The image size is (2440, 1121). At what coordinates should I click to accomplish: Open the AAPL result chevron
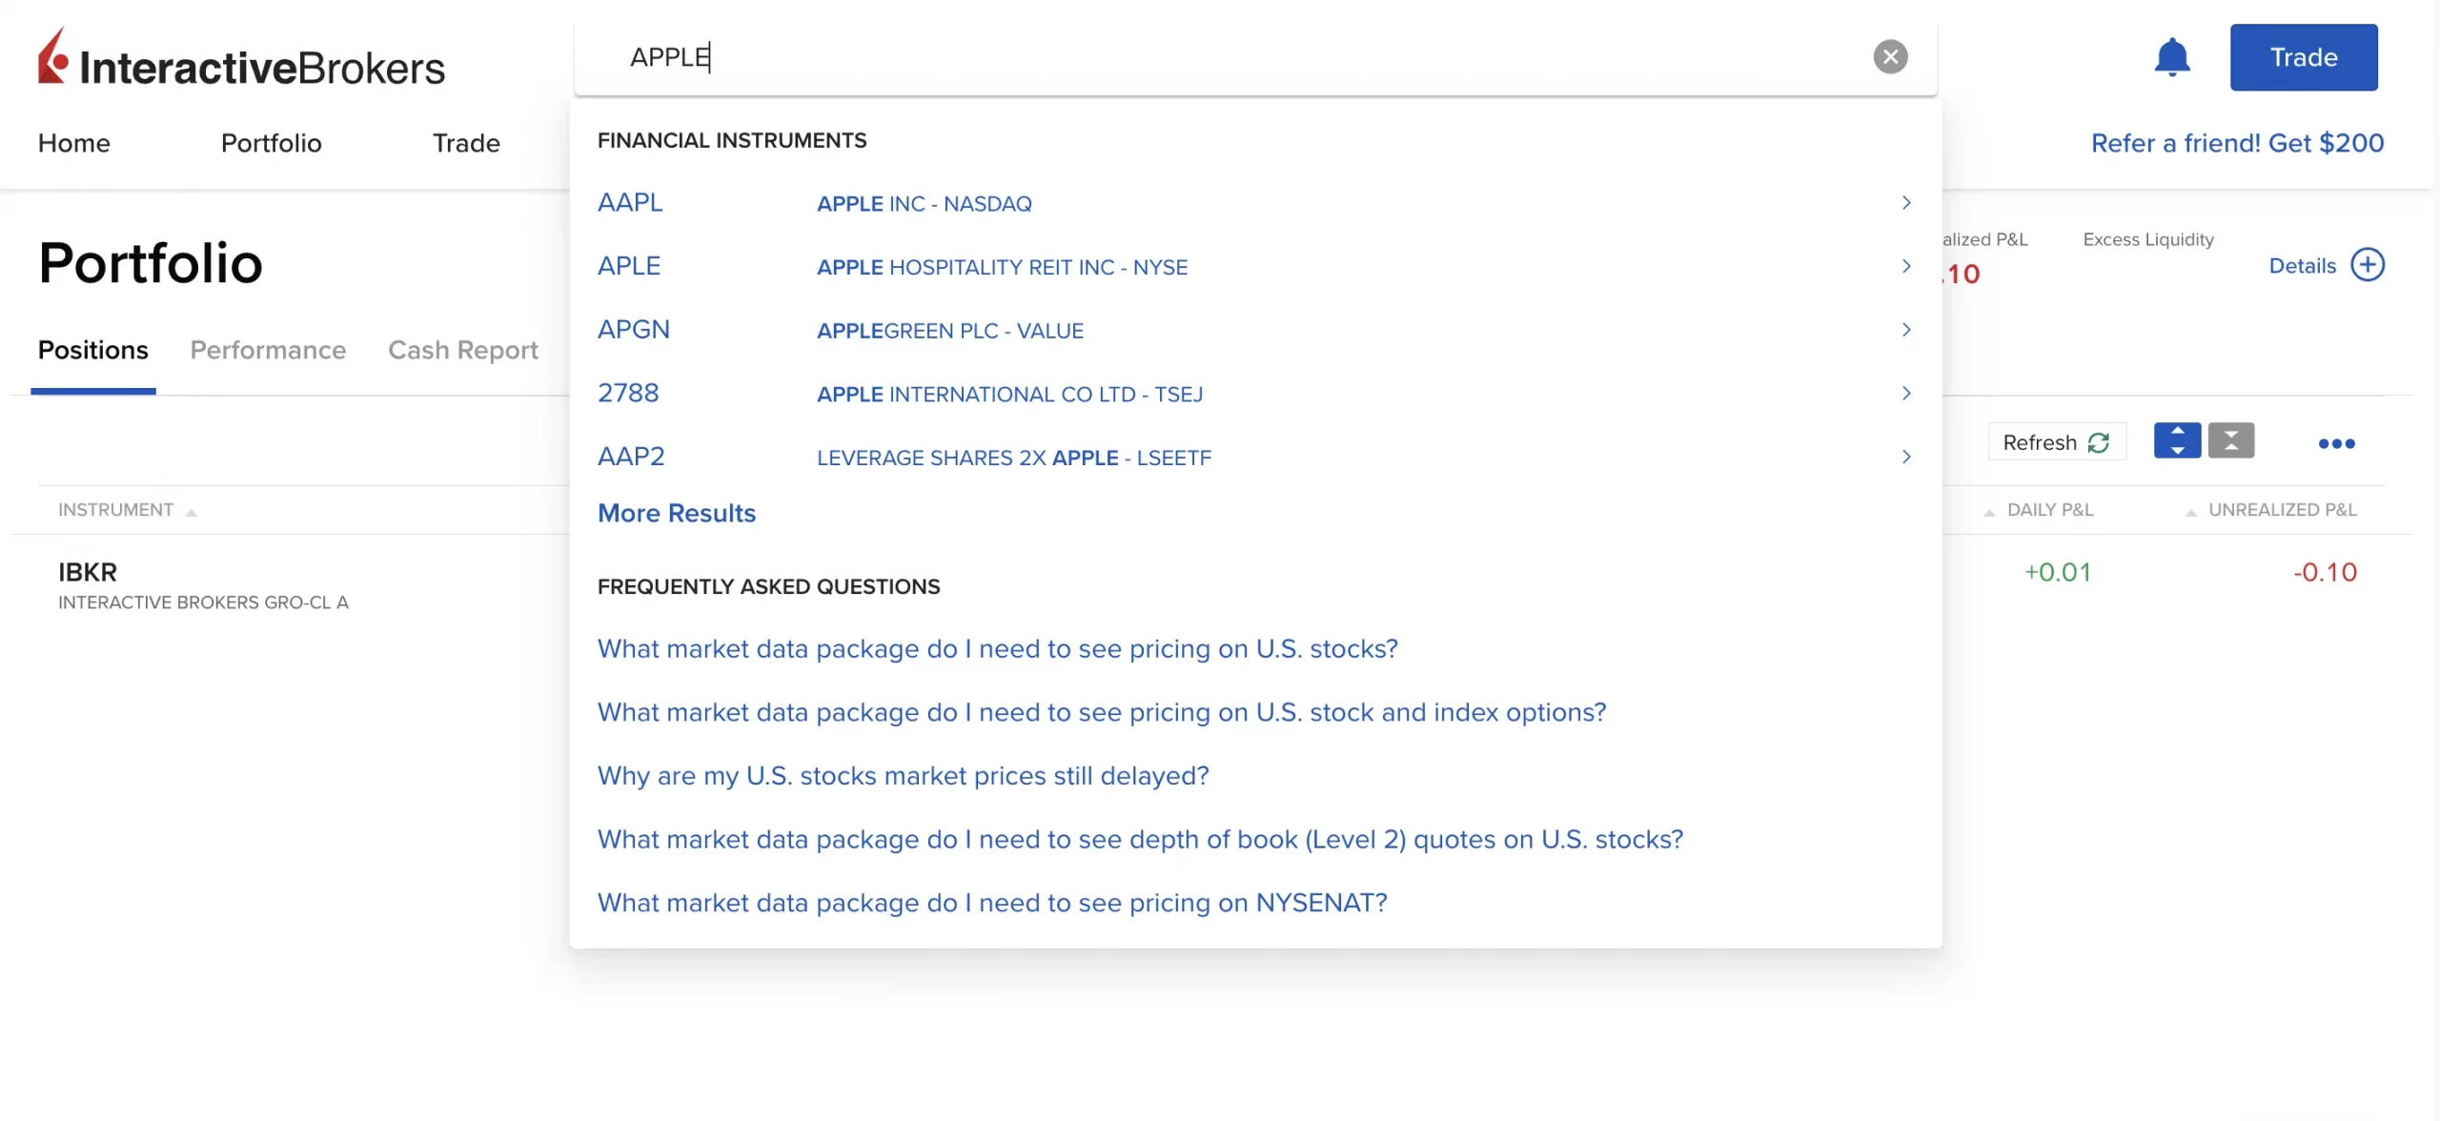pos(1906,203)
